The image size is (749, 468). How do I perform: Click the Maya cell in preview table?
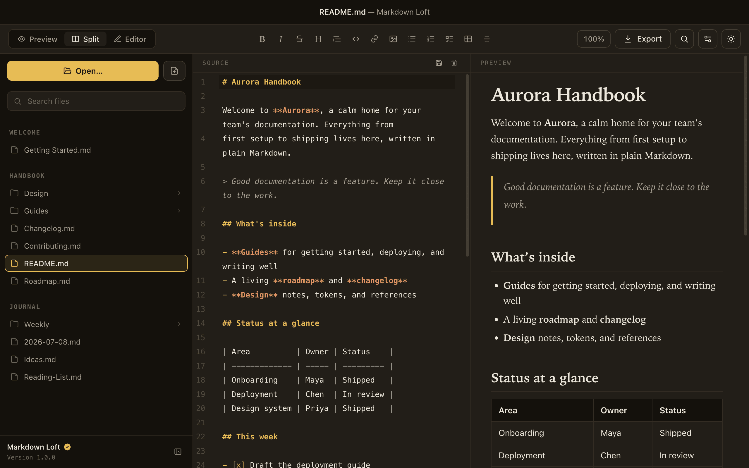(622, 433)
